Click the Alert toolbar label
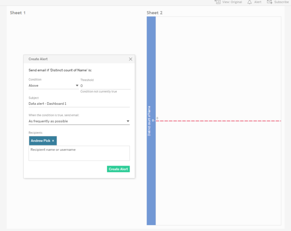The height and width of the screenshot is (231, 291). pyautogui.click(x=258, y=2)
